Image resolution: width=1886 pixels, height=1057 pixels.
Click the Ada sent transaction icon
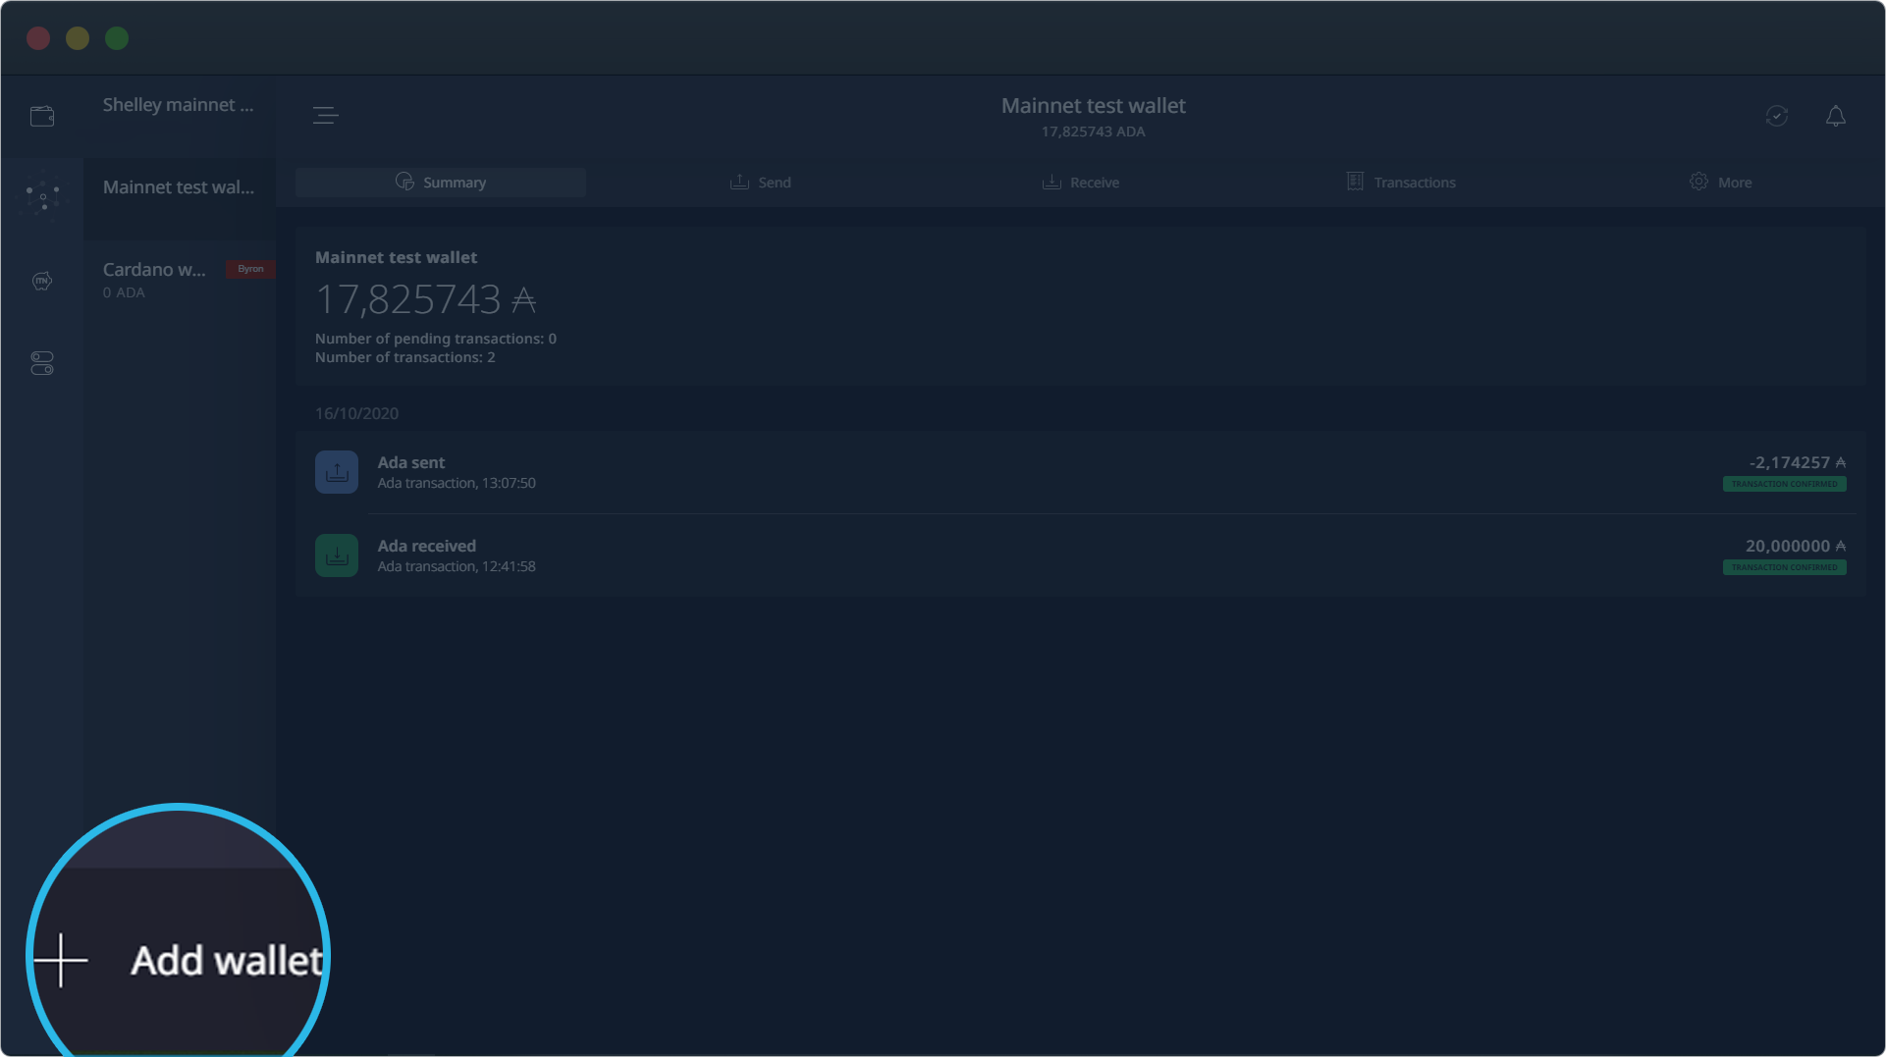point(337,472)
